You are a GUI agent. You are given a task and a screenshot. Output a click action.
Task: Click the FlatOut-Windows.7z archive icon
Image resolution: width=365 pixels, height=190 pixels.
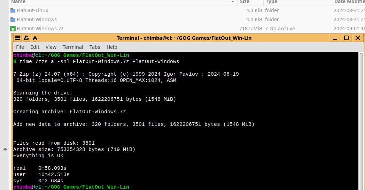tap(13, 29)
